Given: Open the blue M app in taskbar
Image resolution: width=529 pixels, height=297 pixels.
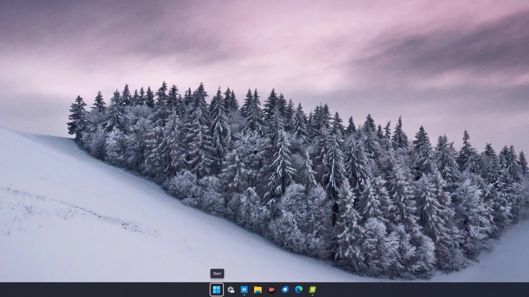Looking at the screenshot, I should tap(244, 290).
